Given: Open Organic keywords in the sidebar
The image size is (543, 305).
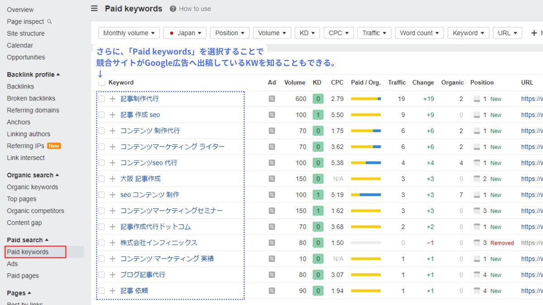Looking at the screenshot, I should point(33,187).
